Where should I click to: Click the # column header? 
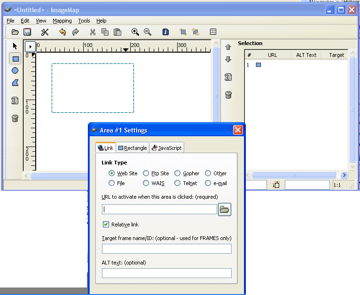point(250,55)
